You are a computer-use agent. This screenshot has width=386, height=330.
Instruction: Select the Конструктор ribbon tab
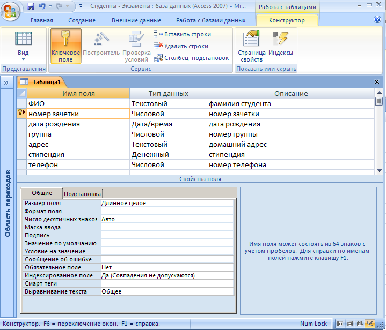pos(287,20)
